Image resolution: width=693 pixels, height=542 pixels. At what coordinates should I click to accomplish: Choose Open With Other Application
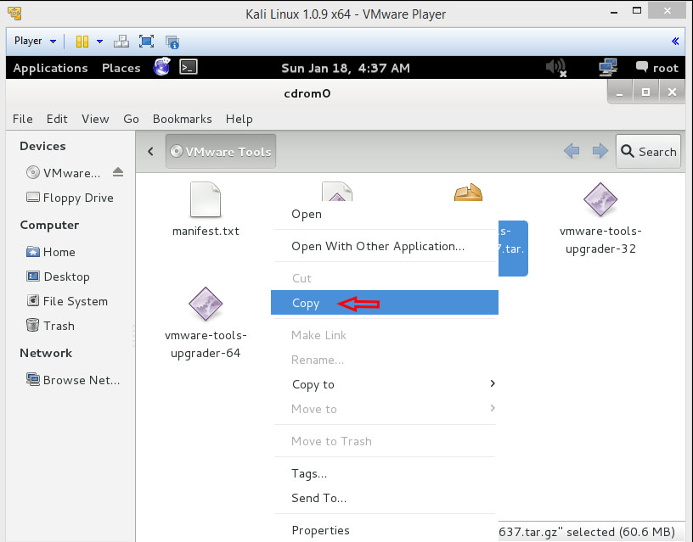pyautogui.click(x=385, y=246)
